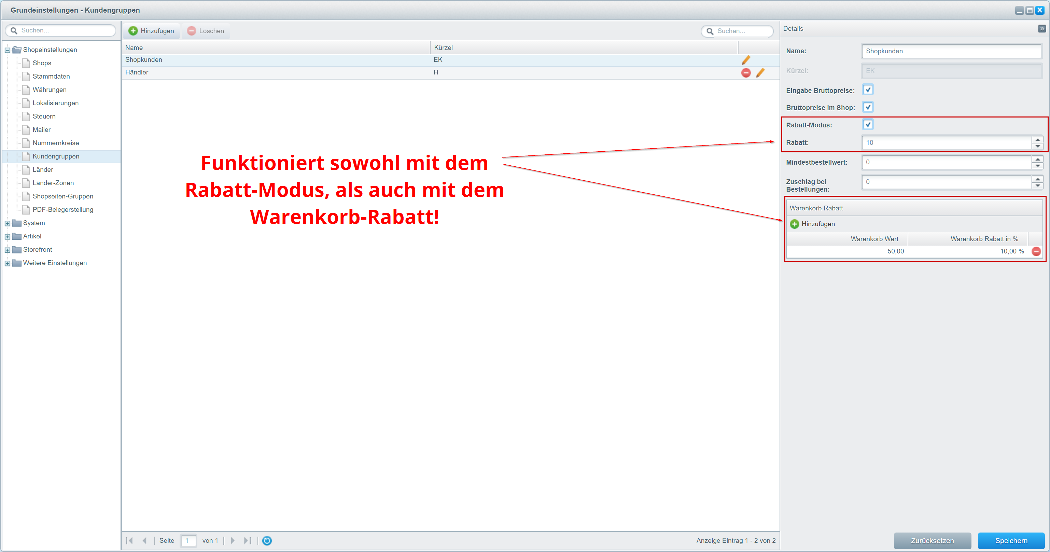
Task: Sort by the Kürzel column header
Action: point(585,48)
